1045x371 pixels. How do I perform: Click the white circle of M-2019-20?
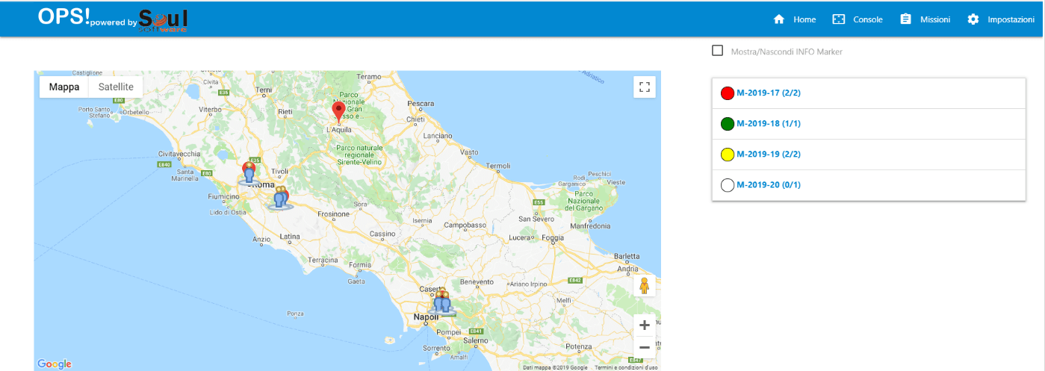click(x=728, y=185)
